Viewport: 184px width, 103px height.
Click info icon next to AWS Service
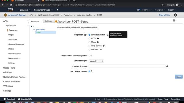click(103, 46)
